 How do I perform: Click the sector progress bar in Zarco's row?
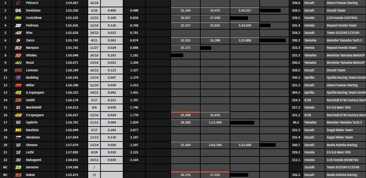273,40
